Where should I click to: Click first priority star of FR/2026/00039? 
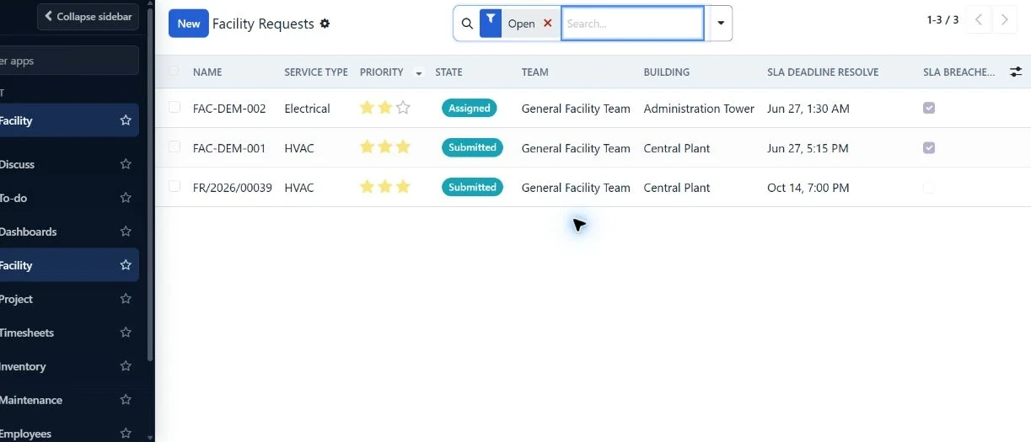point(367,187)
